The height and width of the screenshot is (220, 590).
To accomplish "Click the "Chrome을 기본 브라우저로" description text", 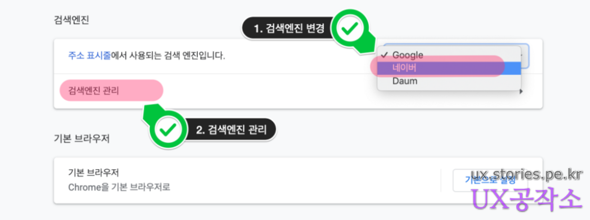I will tap(119, 187).
